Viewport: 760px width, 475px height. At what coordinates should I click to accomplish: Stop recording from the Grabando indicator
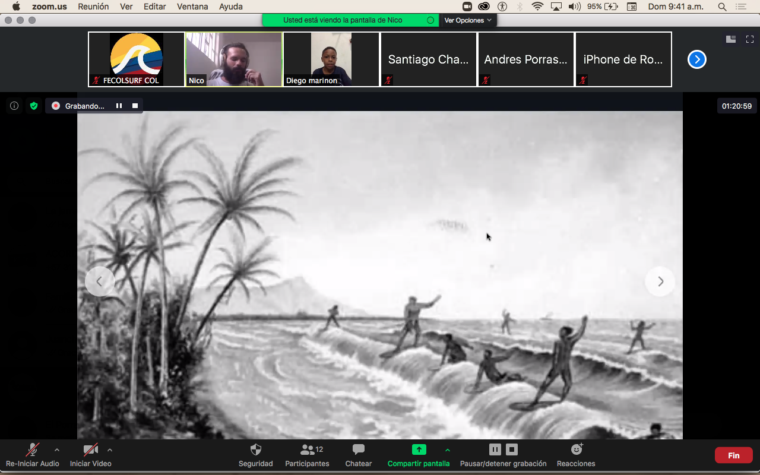click(x=135, y=106)
